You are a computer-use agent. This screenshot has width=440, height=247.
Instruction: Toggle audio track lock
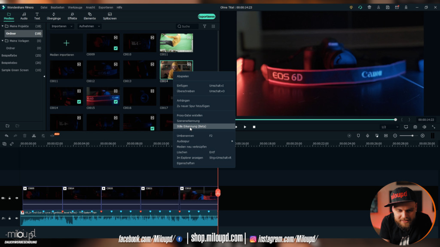9,218
